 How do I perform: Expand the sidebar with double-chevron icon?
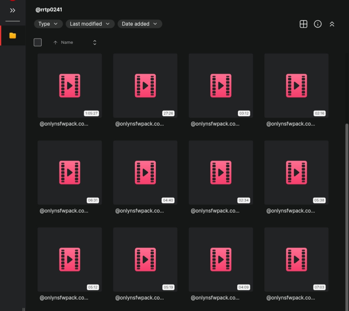13,10
